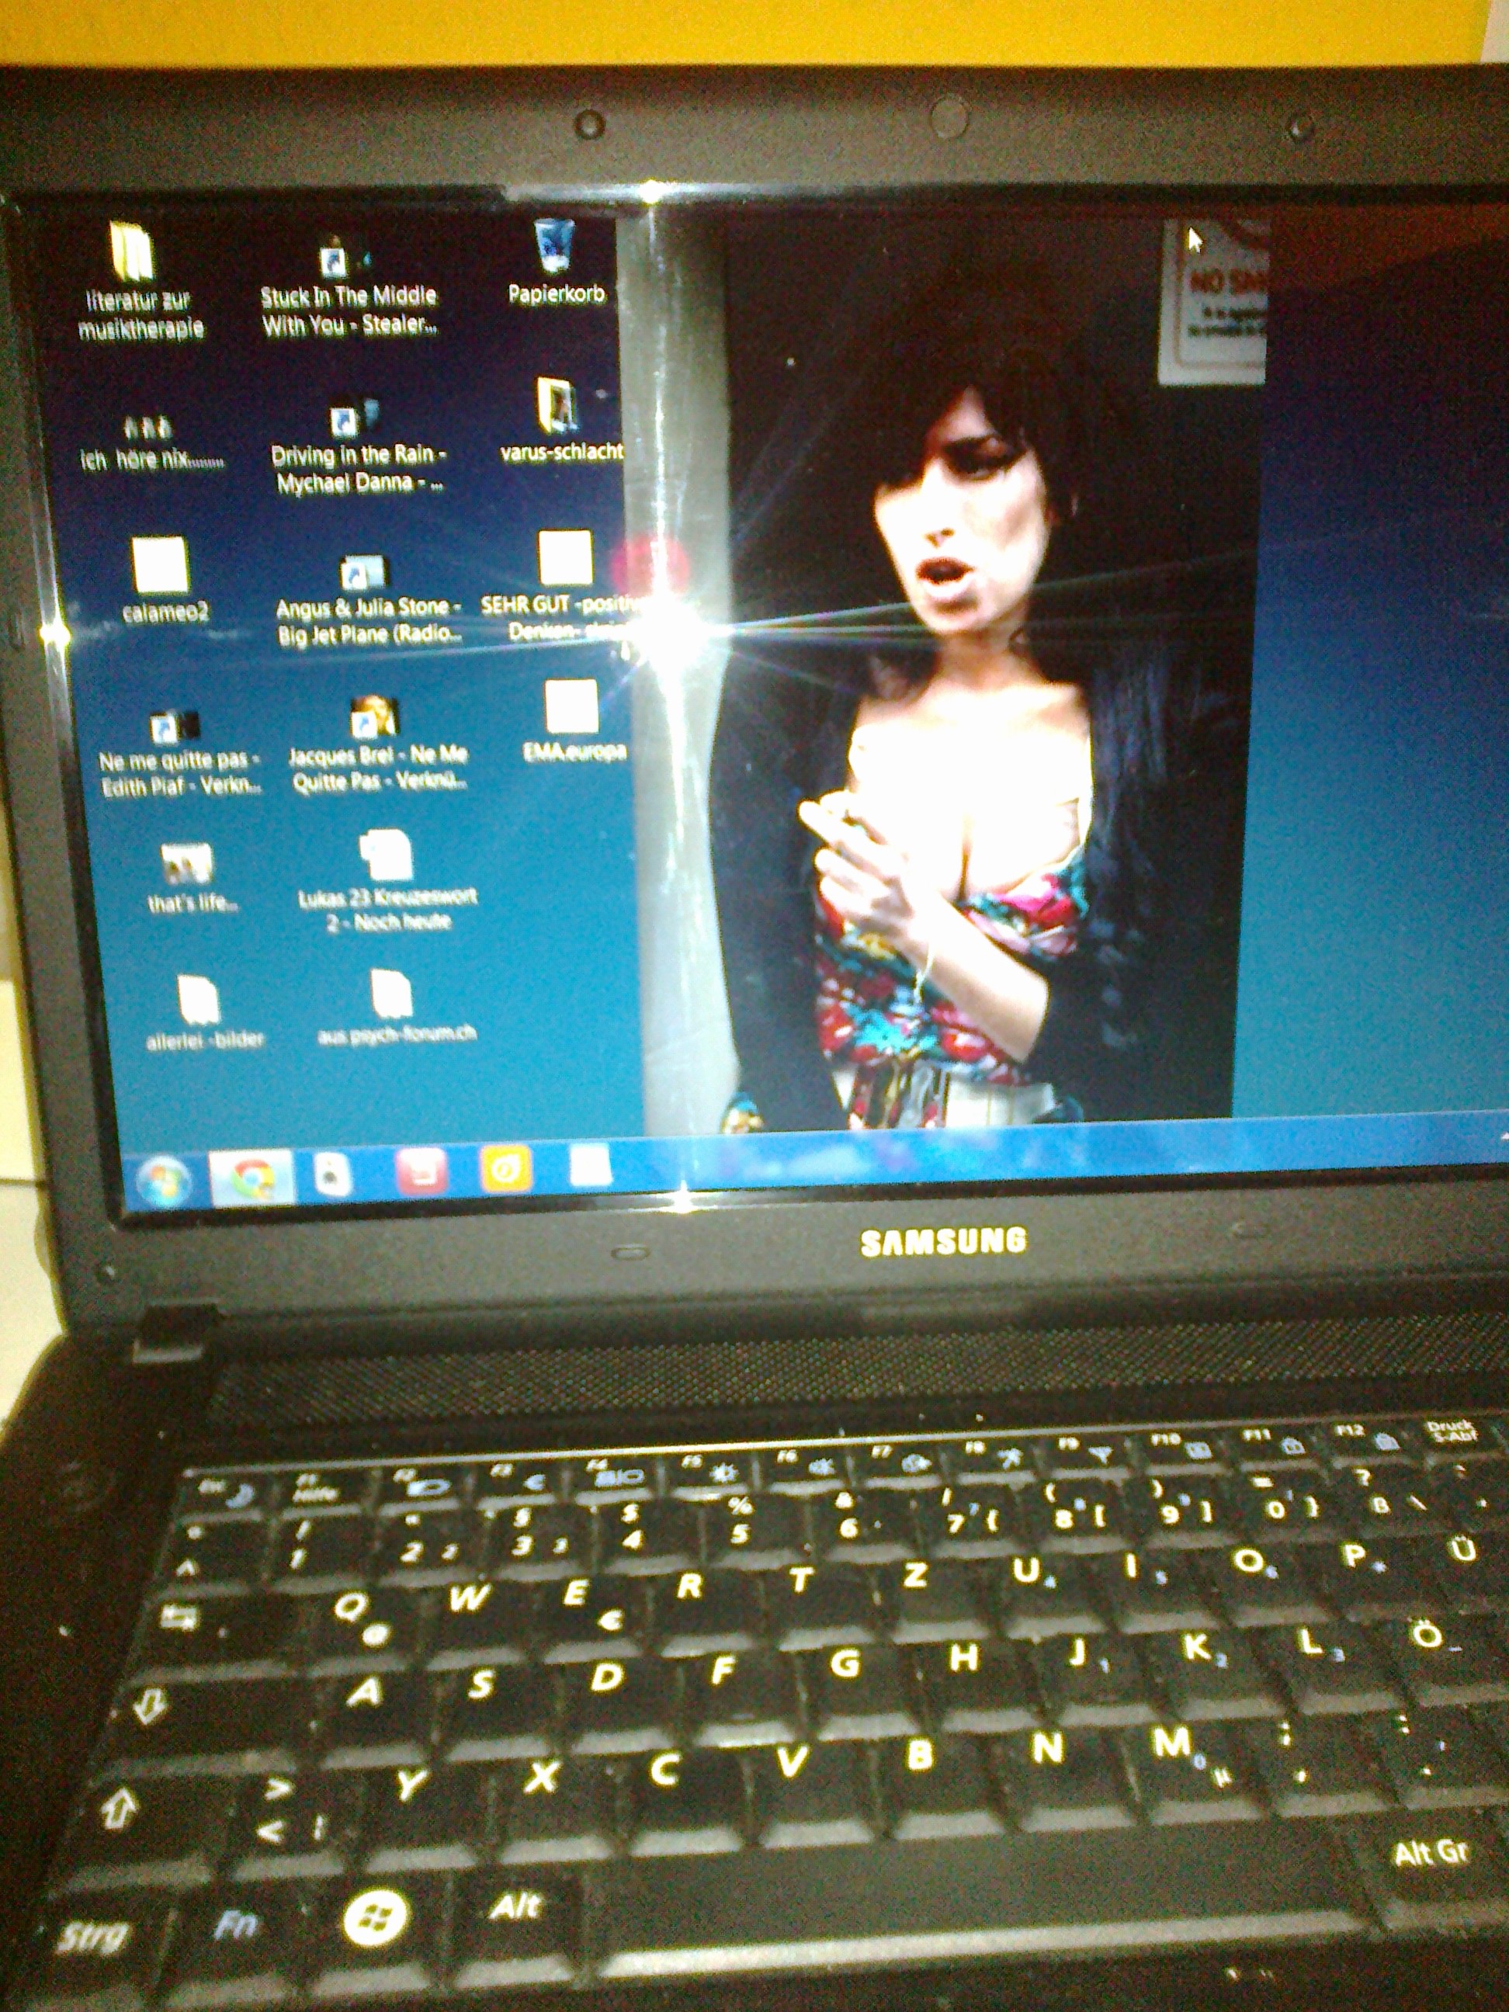Click the red taskbar application icon
Screen dimensions: 1509x2012
[x=421, y=1170]
